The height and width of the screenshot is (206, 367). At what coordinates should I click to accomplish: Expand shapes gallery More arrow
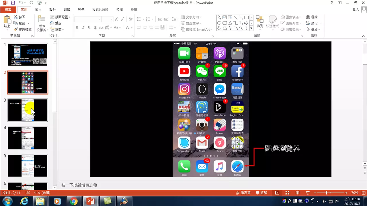[x=251, y=28]
